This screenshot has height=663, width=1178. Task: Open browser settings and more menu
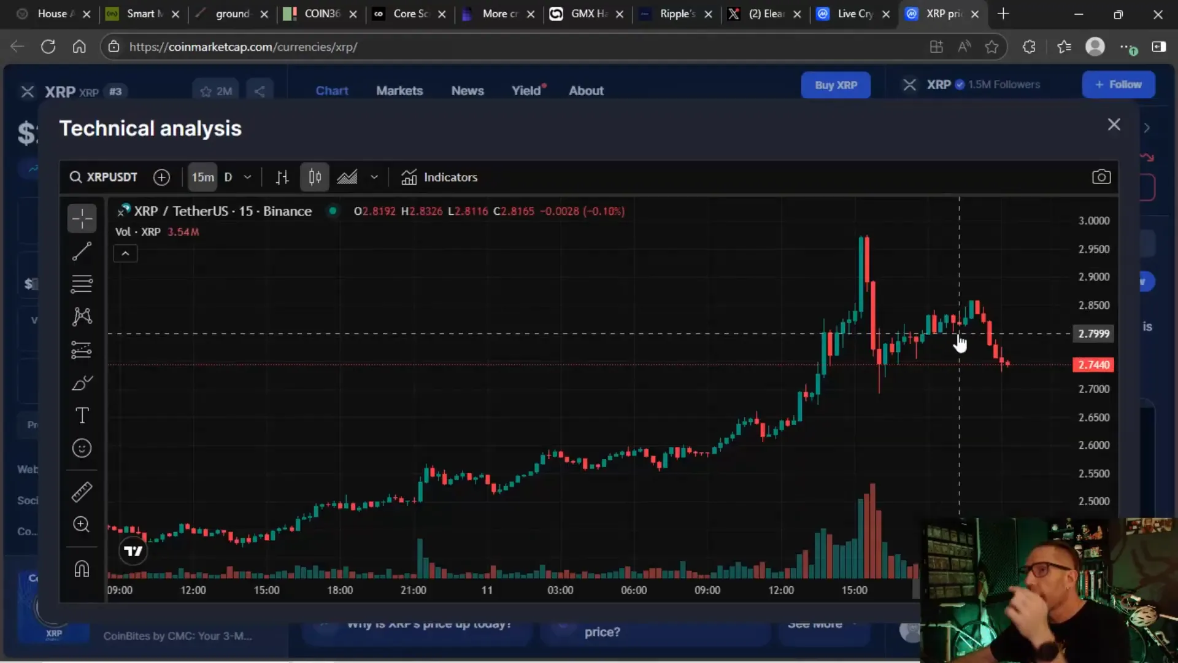(1128, 47)
